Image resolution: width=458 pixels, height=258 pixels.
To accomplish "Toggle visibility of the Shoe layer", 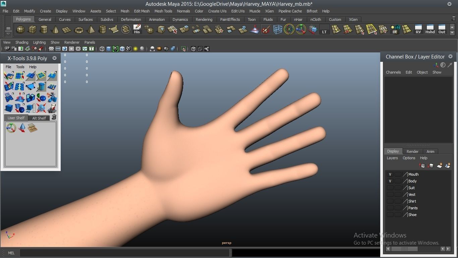I will [x=390, y=215].
